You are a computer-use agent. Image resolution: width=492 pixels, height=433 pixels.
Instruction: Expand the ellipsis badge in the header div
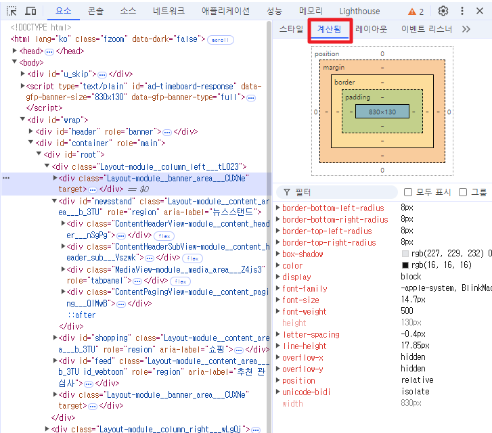[x=167, y=133]
